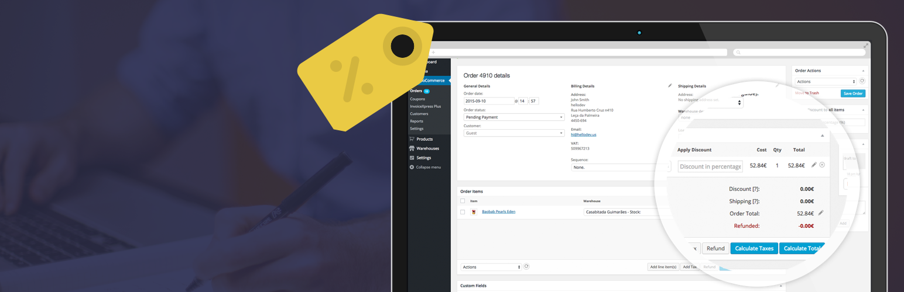Focus the order hour field 14
This screenshot has height=292, width=904.
[523, 101]
